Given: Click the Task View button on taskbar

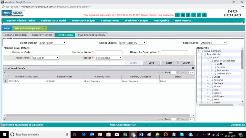Looking at the screenshot, I should tap(75, 134).
